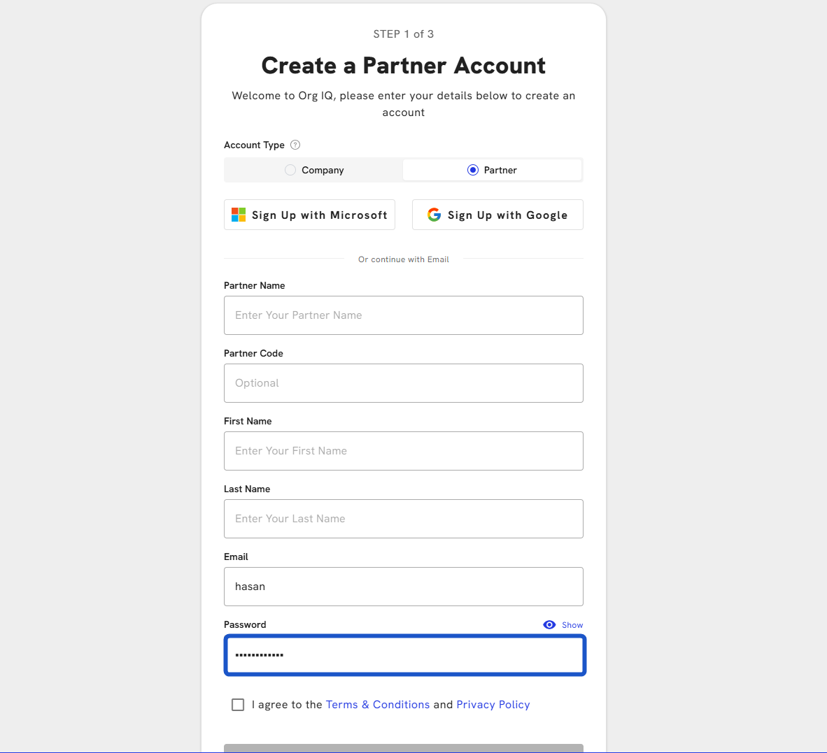The image size is (827, 753).
Task: Click the Account Type help question-mark icon
Action: (295, 145)
